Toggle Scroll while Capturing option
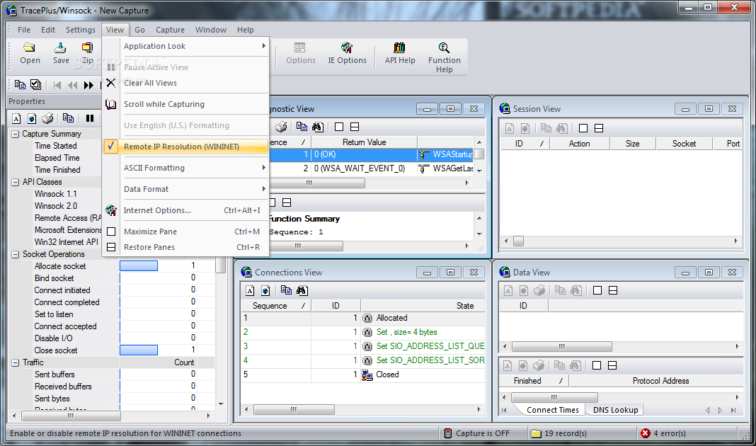 click(x=185, y=104)
